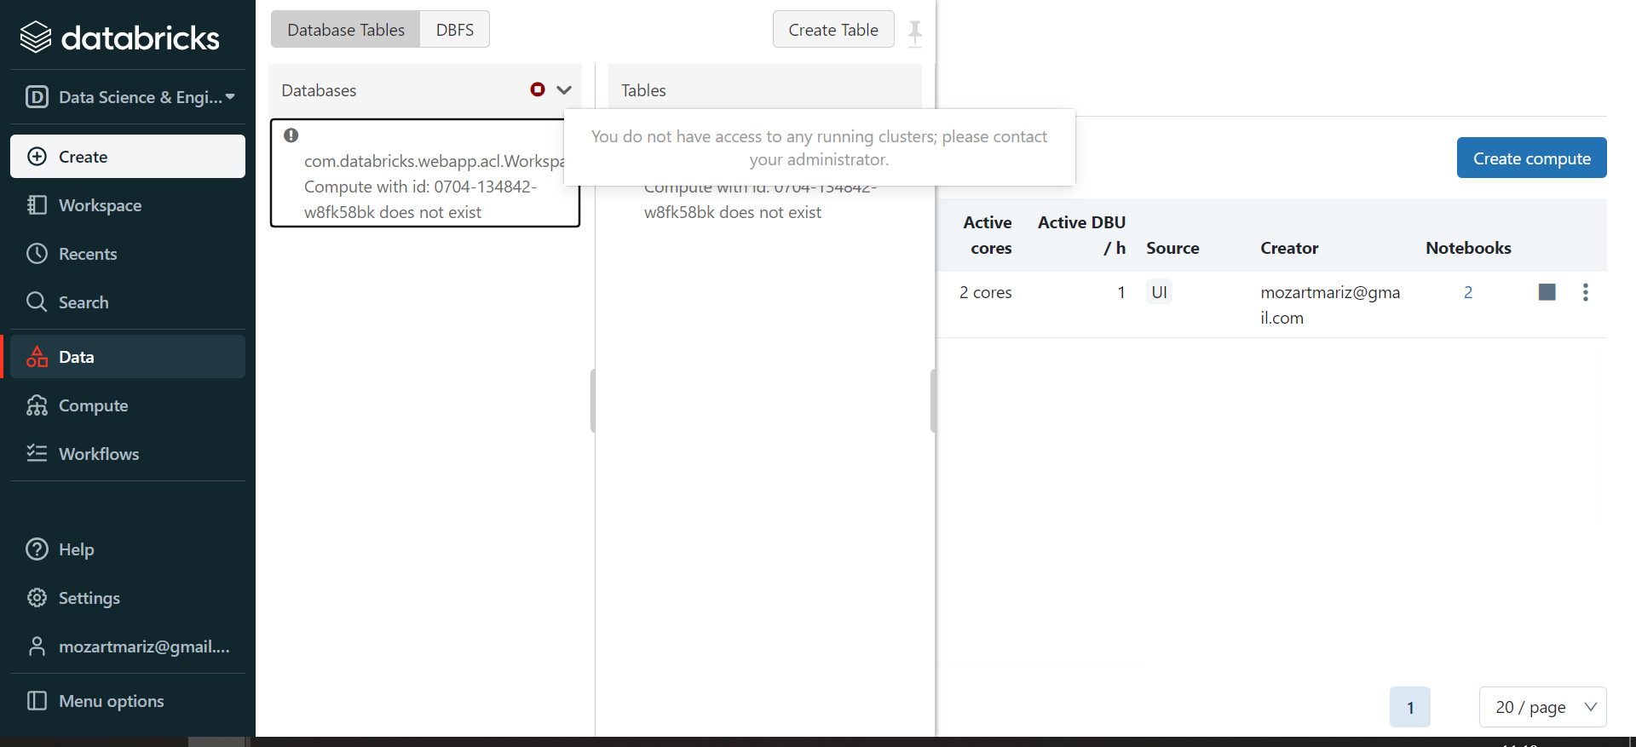Click the Creator column header
The height and width of the screenshot is (747, 1636).
(1289, 248)
